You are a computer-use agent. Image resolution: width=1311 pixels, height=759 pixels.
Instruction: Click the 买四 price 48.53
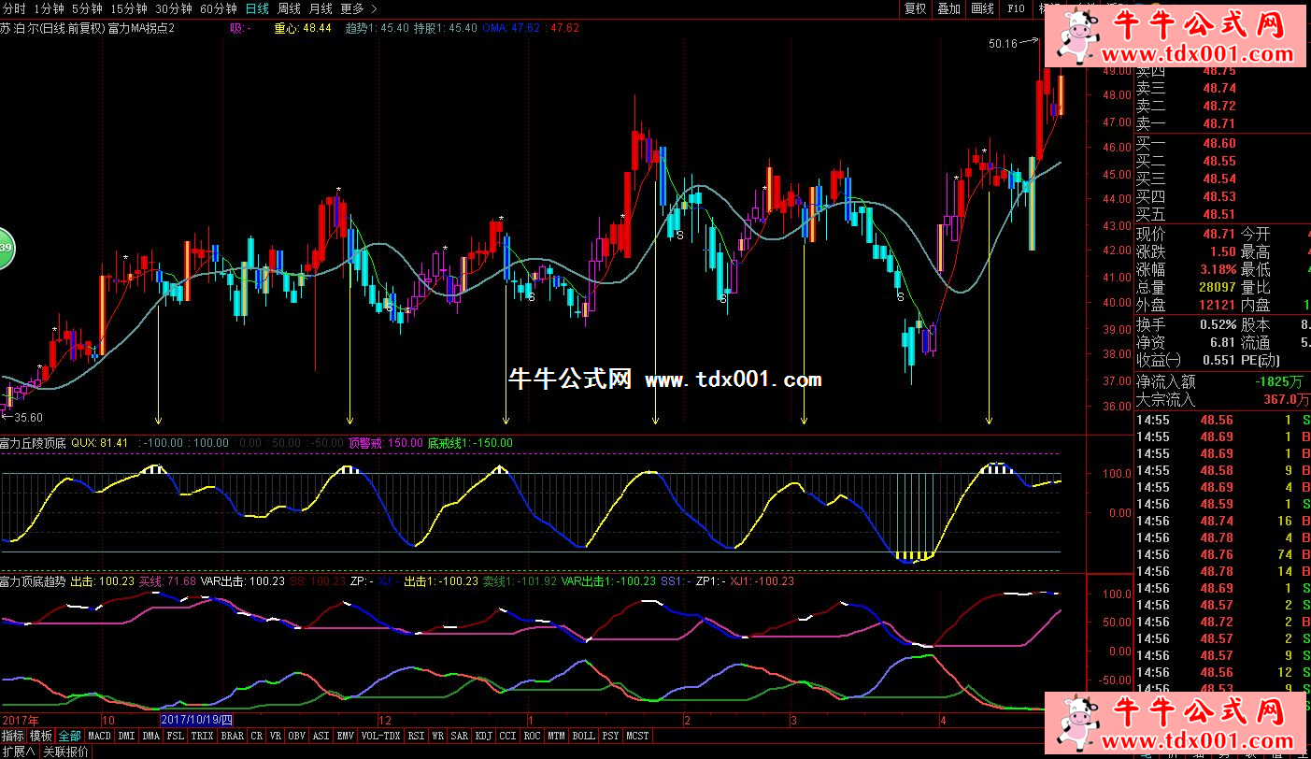[1219, 196]
